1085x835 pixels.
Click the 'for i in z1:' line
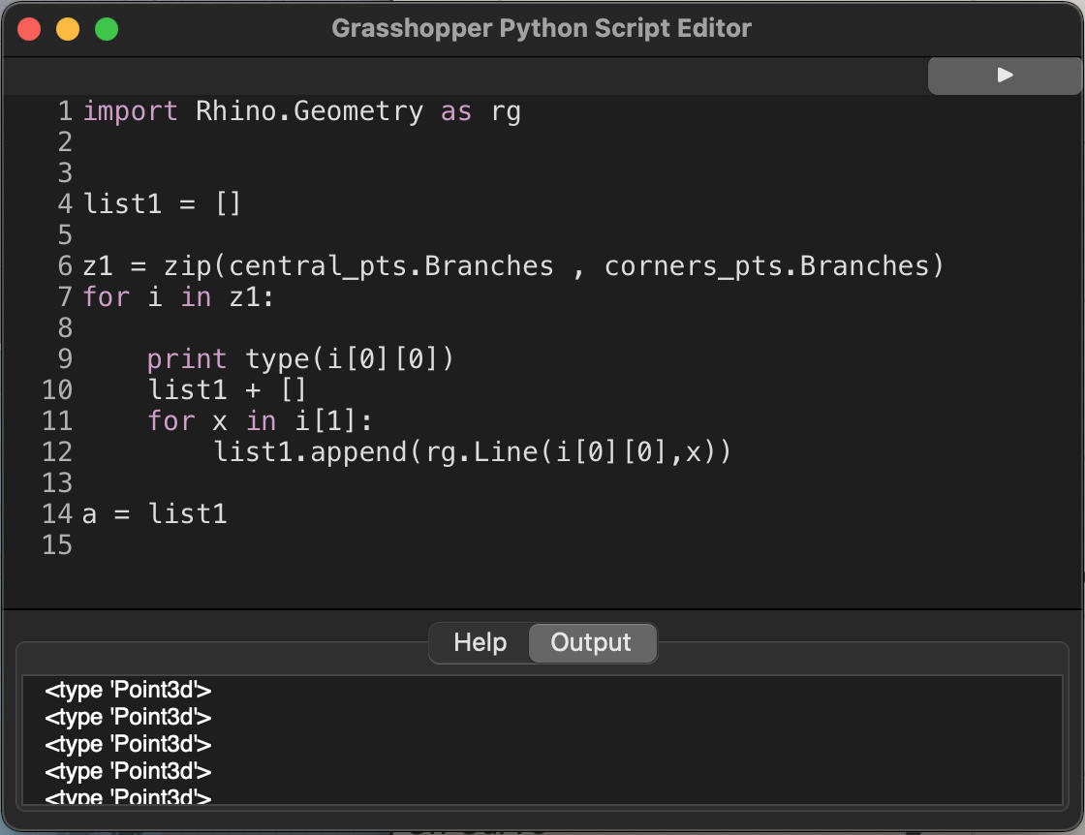178,297
